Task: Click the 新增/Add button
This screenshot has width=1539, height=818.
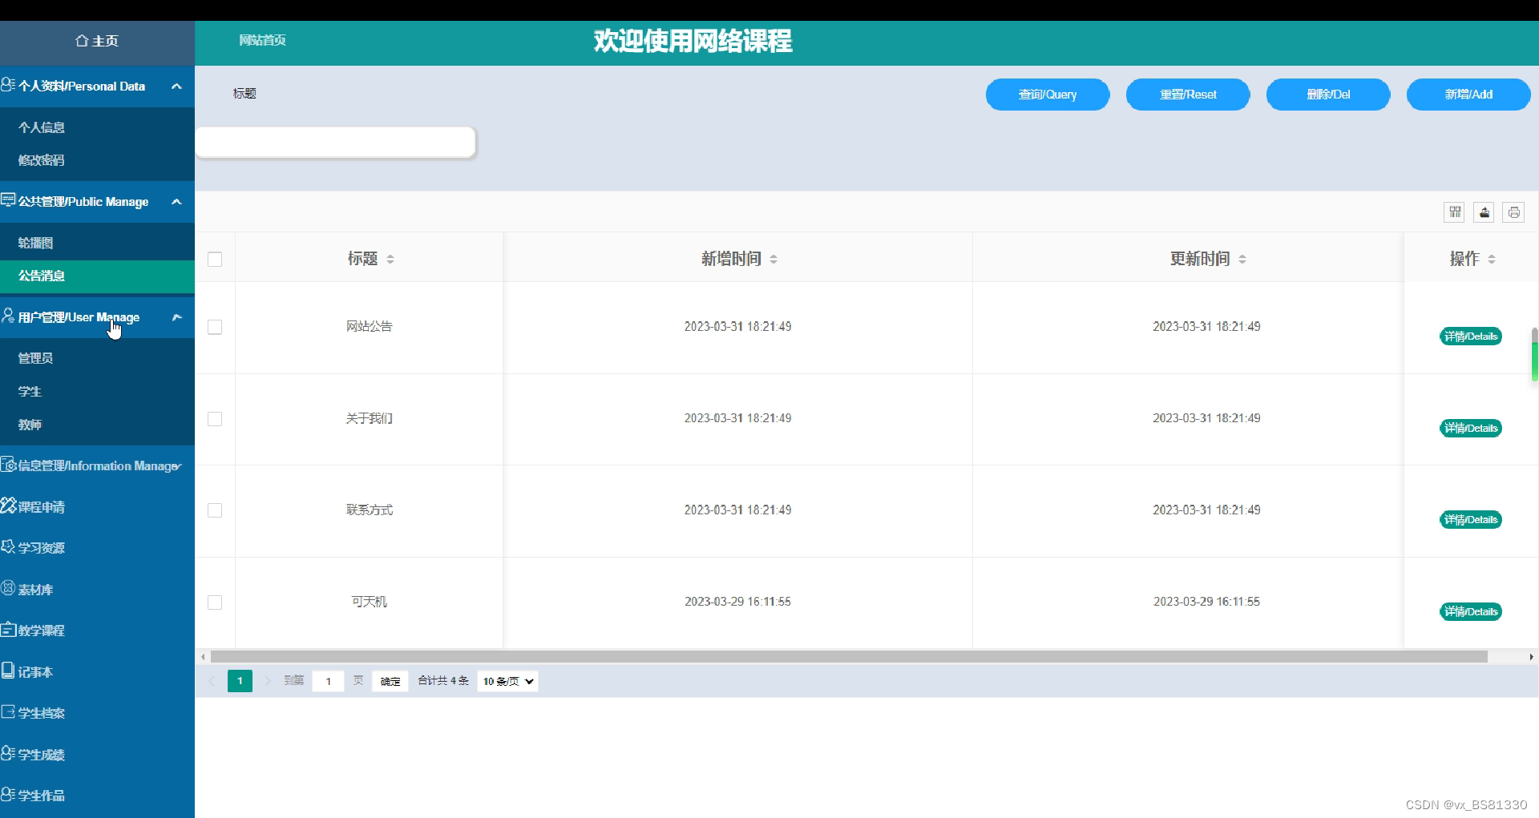Action: pos(1468,95)
